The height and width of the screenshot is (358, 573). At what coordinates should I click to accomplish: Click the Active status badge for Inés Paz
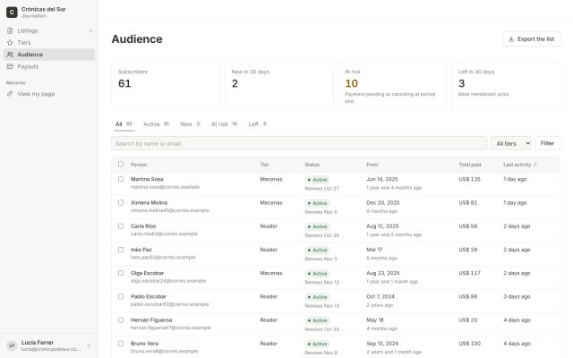point(317,251)
